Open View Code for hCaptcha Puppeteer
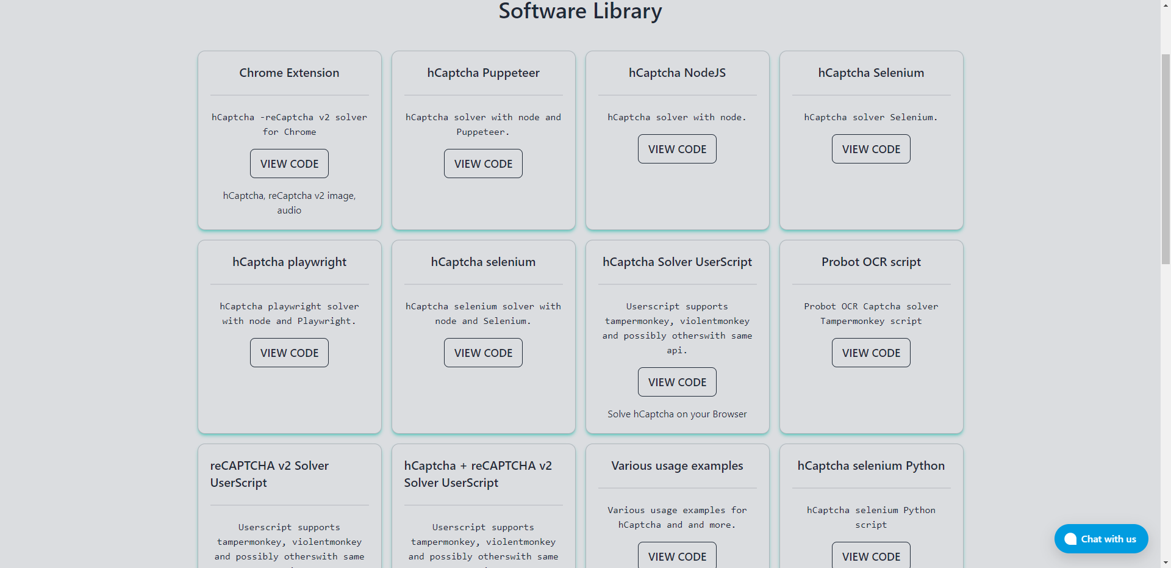Viewport: 1171px width, 568px height. tap(483, 164)
